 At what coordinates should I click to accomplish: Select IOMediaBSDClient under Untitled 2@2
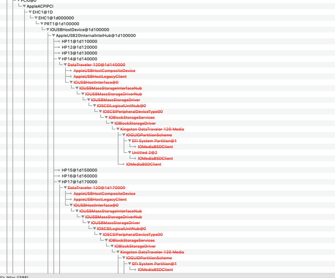pos(155,158)
